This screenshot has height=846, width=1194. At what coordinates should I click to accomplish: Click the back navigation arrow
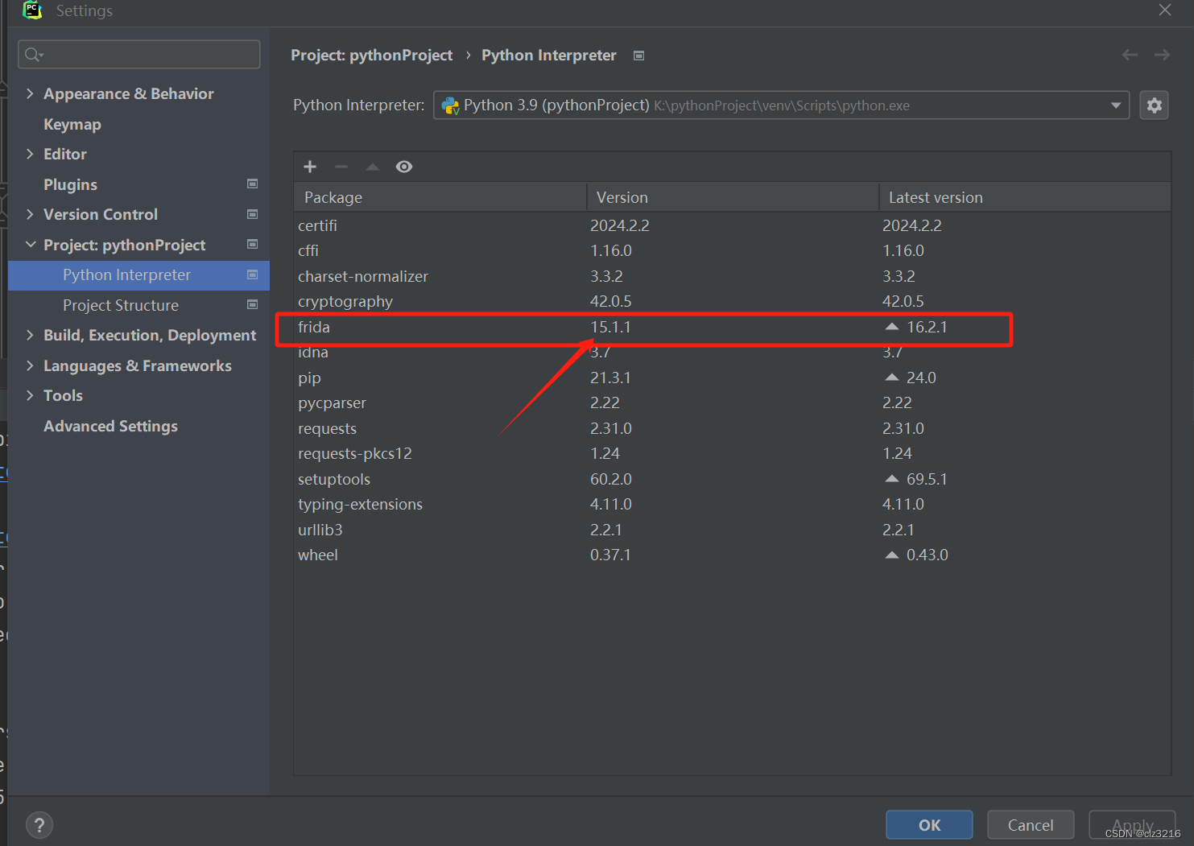(1130, 55)
